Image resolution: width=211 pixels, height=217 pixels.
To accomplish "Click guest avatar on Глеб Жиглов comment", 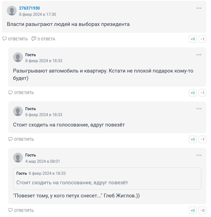I will tap(18, 158).
